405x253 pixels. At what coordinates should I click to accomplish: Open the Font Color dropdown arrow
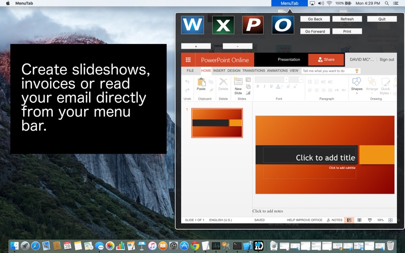tap(282, 87)
